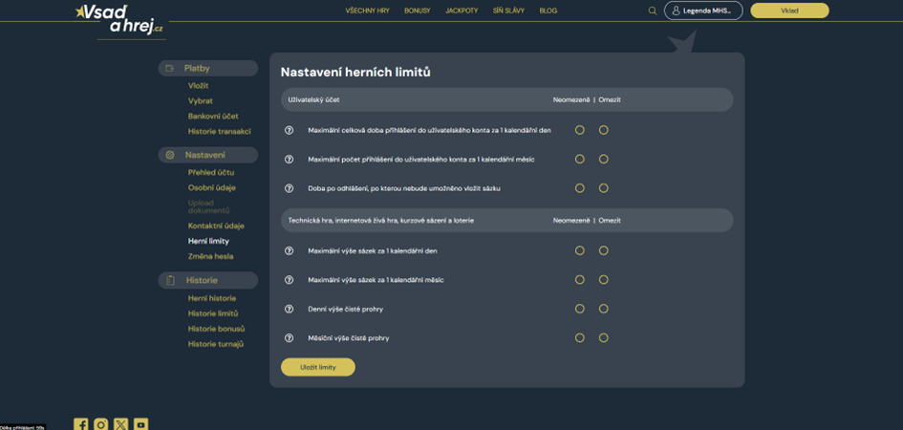
Task: Collapse the Historie sidebar section
Action: pyautogui.click(x=208, y=280)
